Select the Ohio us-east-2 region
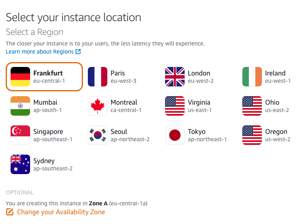 266,106
